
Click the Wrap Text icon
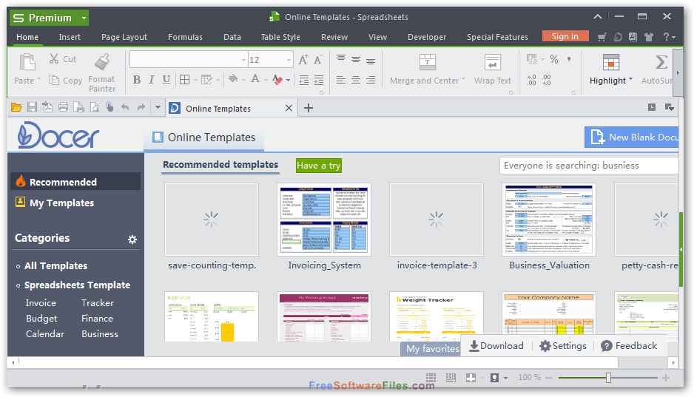tap(492, 62)
